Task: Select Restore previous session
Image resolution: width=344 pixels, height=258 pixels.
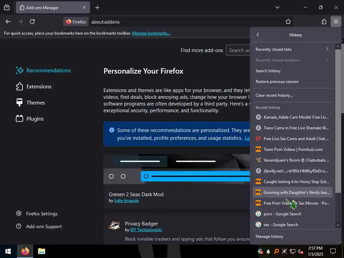Action: (293, 81)
